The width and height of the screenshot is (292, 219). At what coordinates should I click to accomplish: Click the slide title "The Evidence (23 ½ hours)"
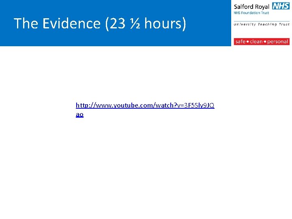tap(100, 24)
